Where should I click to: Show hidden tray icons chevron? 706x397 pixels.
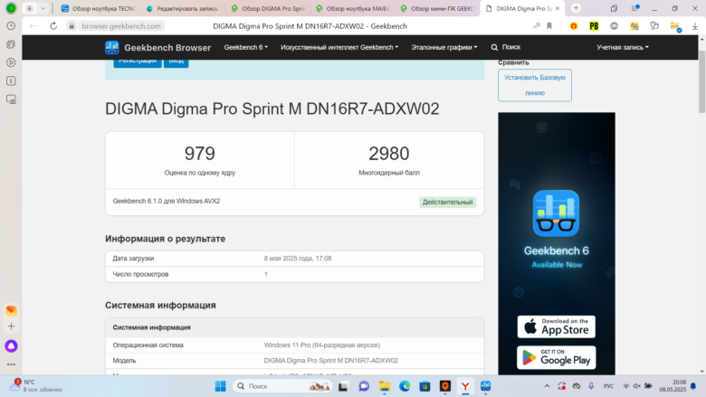coord(547,386)
